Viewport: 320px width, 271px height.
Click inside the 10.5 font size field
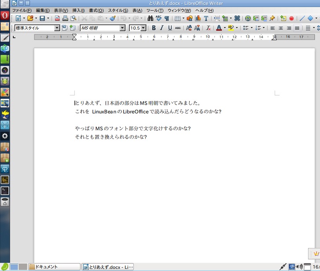pyautogui.click(x=135, y=28)
